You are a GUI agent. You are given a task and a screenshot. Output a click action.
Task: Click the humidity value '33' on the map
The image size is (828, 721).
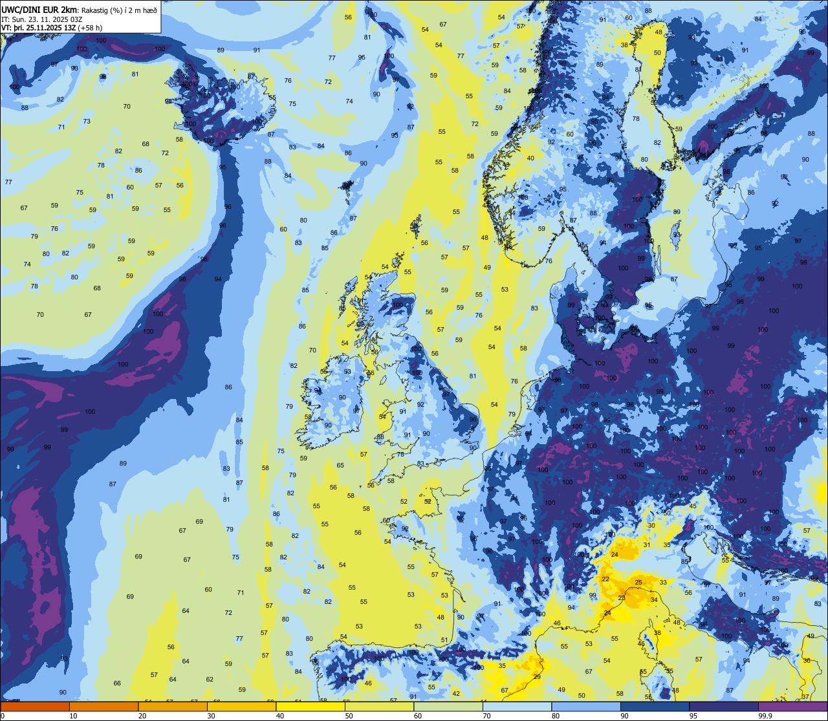(663, 582)
